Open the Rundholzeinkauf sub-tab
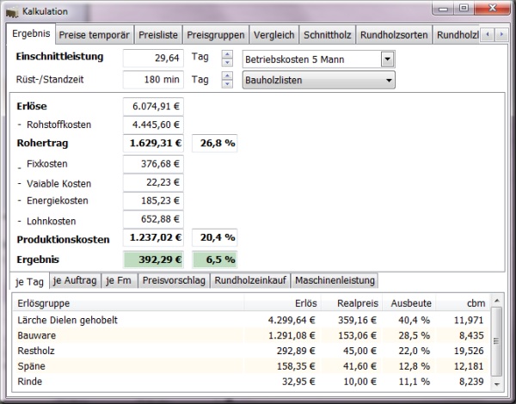Screen dimensions: 516x404 click(x=250, y=280)
